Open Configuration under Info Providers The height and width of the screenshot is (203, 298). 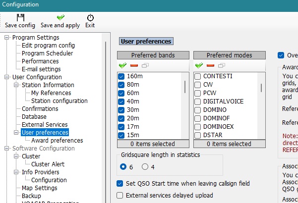click(49, 180)
